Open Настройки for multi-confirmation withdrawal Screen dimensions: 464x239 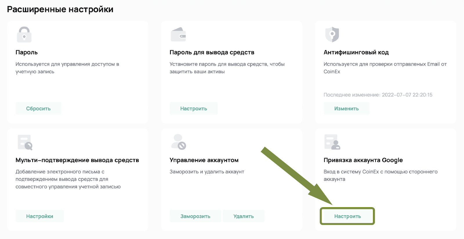[x=39, y=216]
